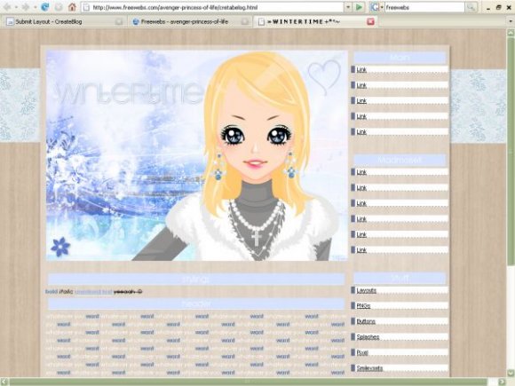Go to the Home page icon

72,7
